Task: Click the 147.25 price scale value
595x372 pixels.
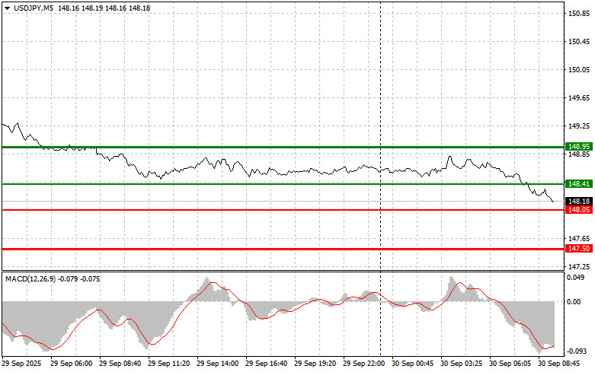Action: 579,267
